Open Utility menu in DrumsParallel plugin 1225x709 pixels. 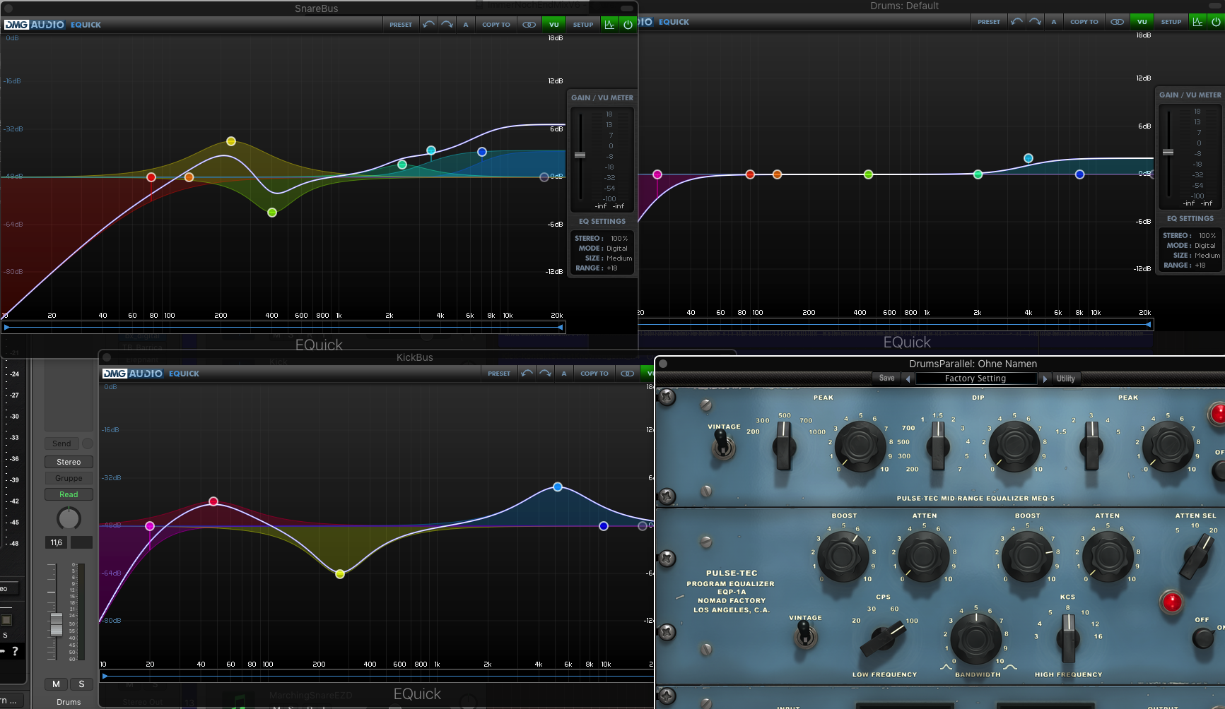coord(1066,379)
